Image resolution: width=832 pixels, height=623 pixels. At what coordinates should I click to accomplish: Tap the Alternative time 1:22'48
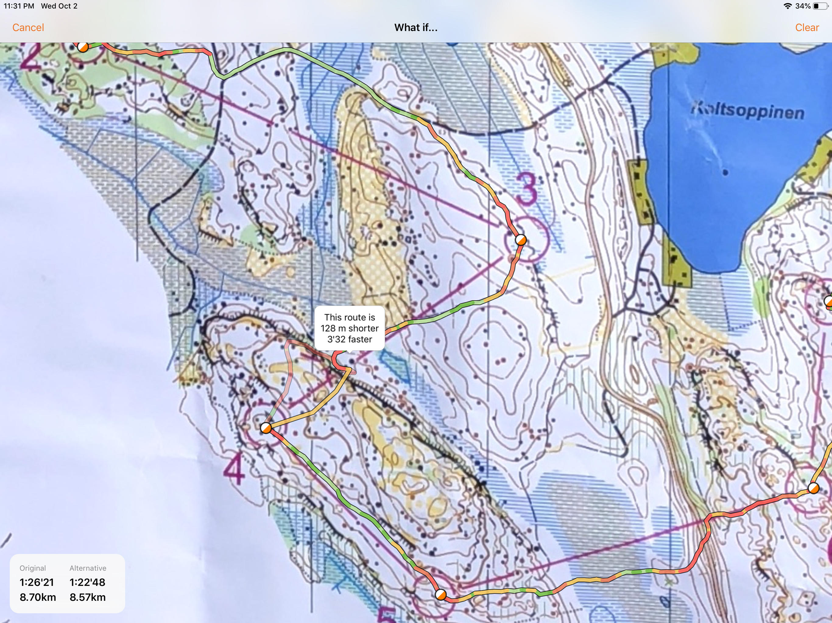tap(87, 582)
